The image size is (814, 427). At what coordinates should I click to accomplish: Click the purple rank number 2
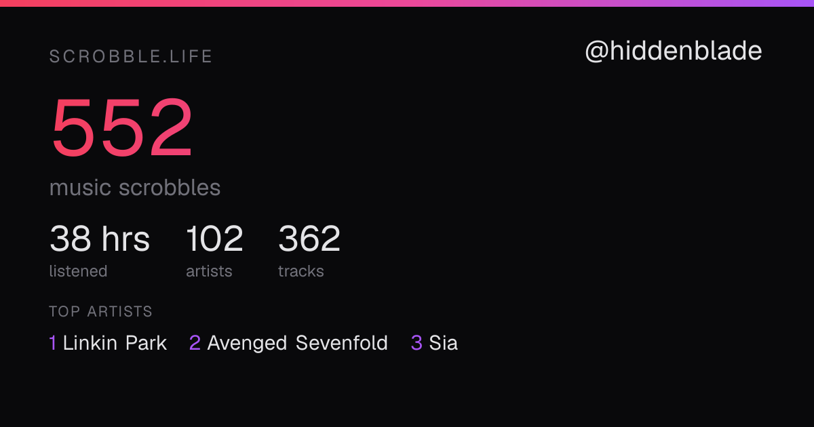[x=195, y=343]
